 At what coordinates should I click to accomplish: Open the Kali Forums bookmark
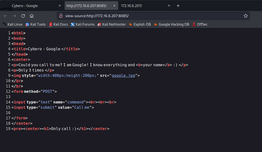[x=82, y=24]
